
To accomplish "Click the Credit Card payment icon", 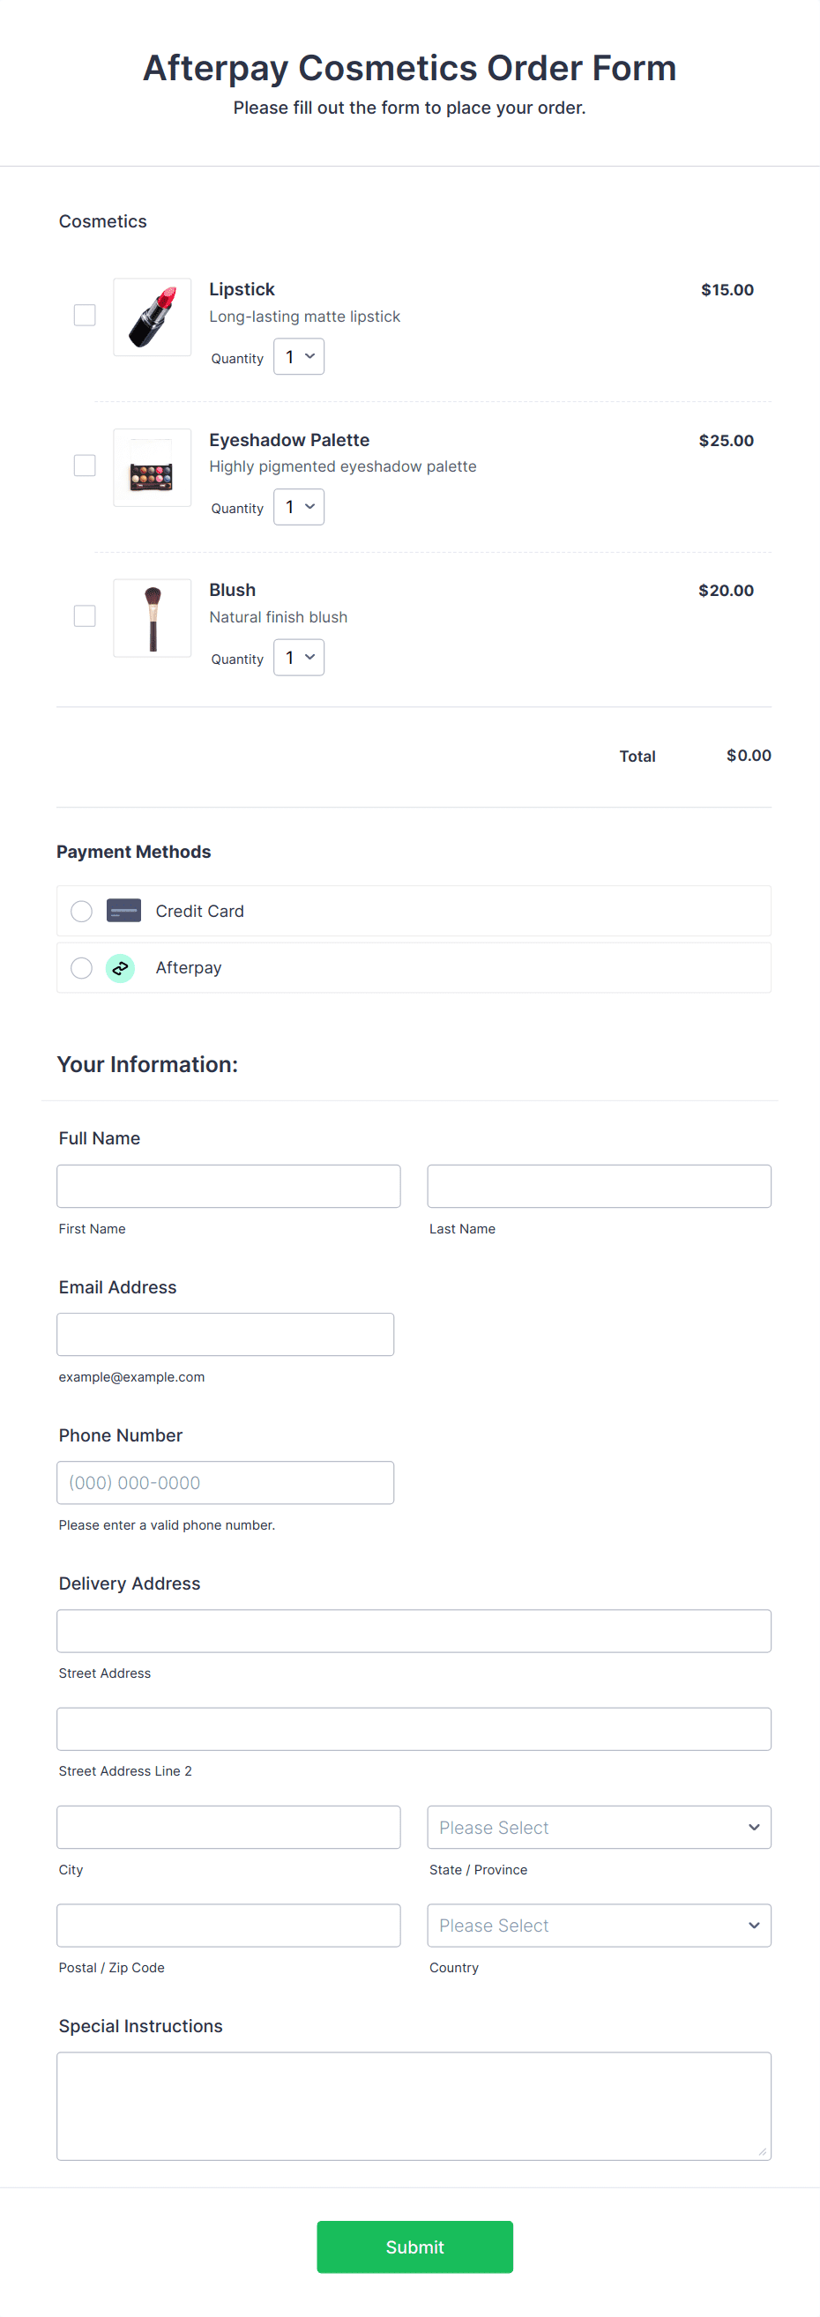I will coord(123,910).
